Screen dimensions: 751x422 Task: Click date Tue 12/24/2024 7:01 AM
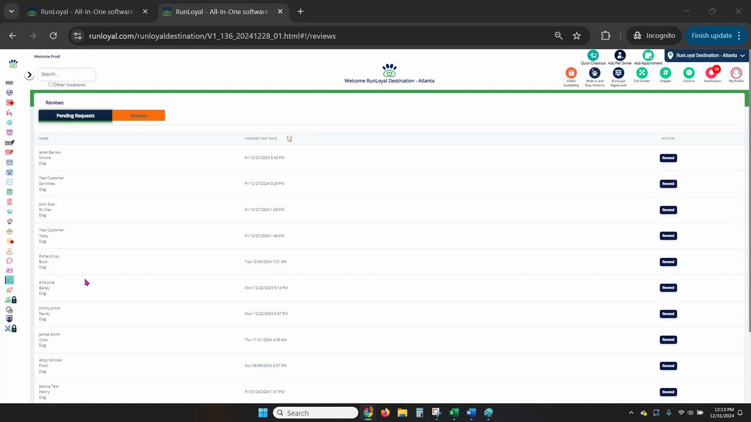tap(265, 261)
